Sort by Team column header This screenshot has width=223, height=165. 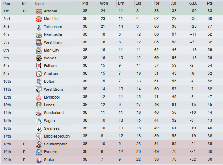[x=39, y=3]
